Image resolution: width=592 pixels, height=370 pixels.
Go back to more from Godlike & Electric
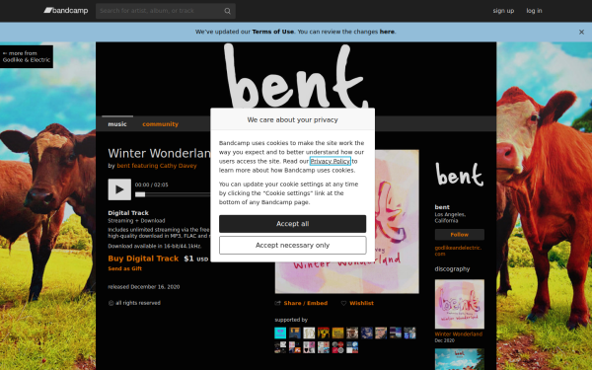tap(27, 56)
